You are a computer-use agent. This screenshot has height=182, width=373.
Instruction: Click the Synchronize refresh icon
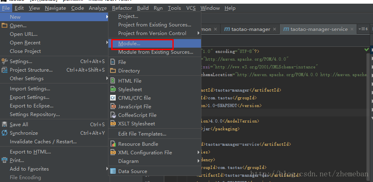(x=4, y=133)
